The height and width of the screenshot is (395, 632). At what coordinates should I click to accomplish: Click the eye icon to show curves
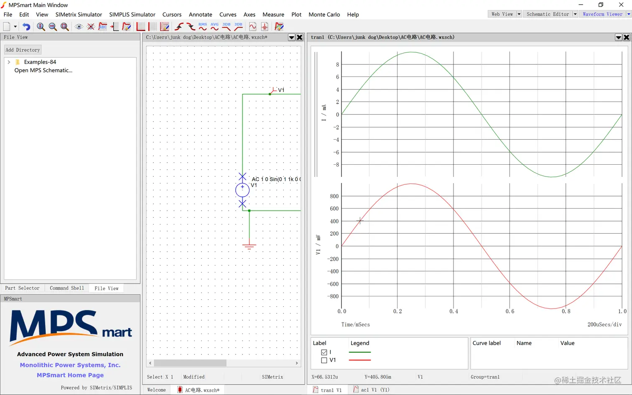79,27
